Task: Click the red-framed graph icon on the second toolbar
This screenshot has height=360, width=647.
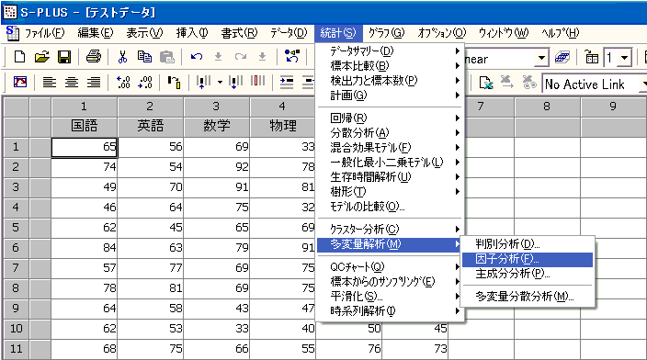Action: 20,82
